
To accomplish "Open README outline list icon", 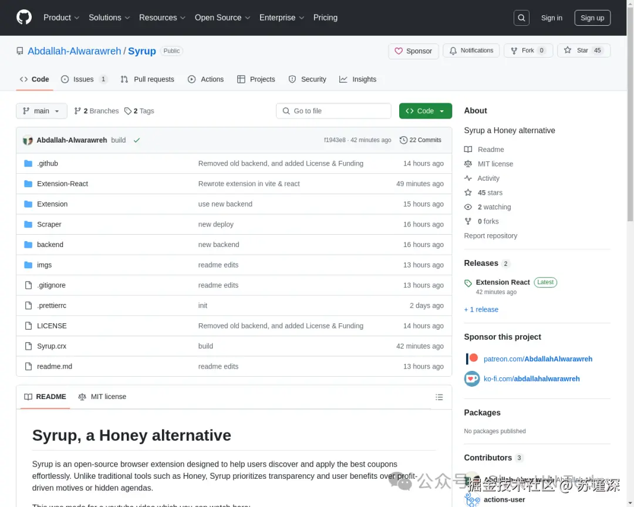I will point(439,397).
